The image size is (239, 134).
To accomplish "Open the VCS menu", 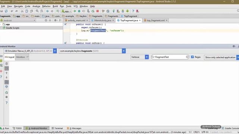I will pos(75,6).
